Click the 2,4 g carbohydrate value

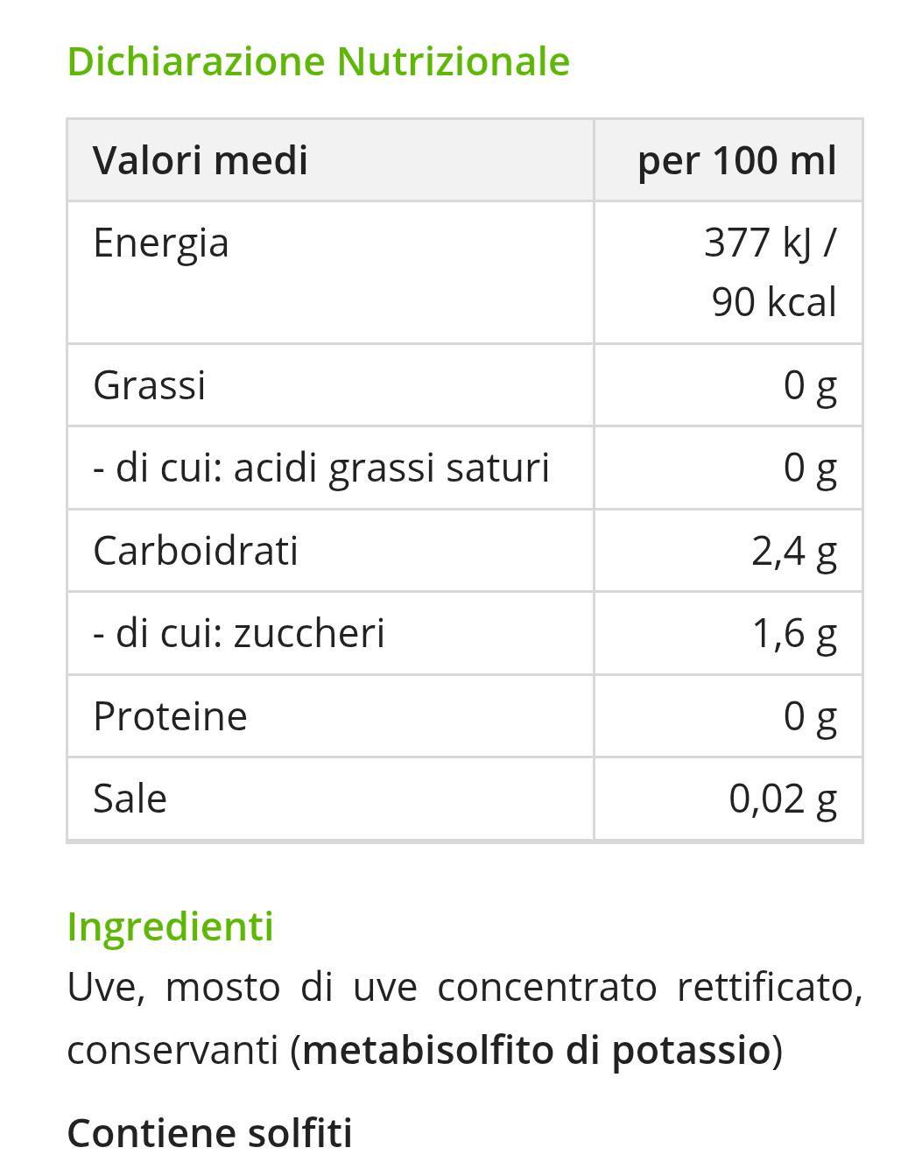tap(794, 551)
